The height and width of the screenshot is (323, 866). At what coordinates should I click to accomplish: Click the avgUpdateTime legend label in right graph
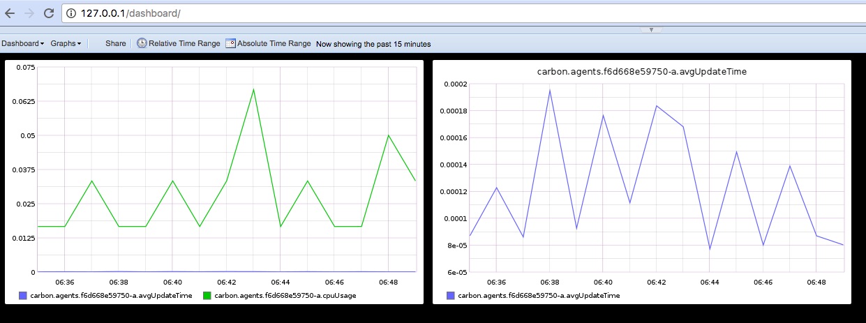click(x=538, y=296)
